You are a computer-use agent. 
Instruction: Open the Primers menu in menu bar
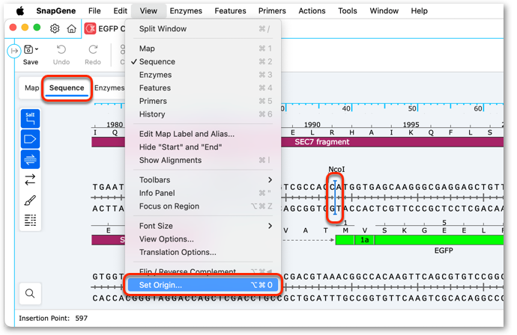tap(272, 11)
